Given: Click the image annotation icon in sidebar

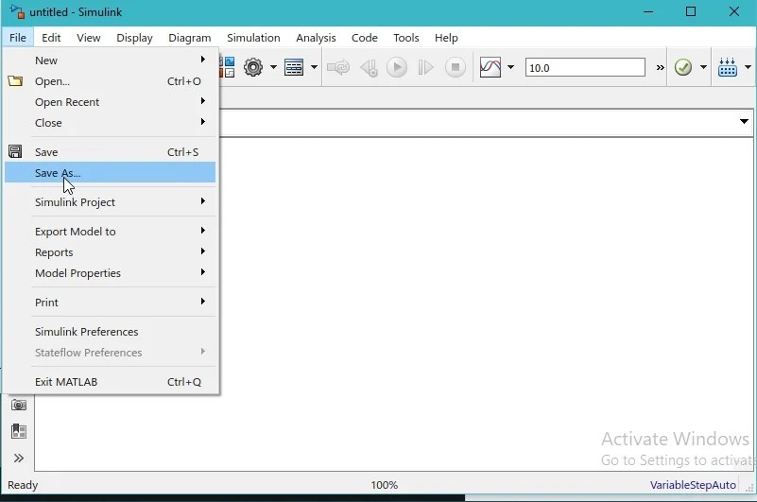Looking at the screenshot, I should pyautogui.click(x=19, y=431).
